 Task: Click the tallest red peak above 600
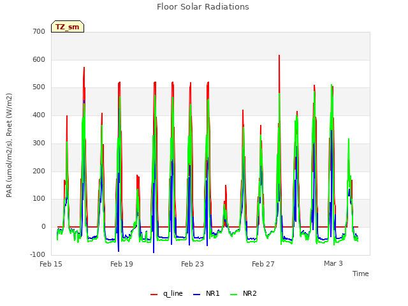click(279, 55)
